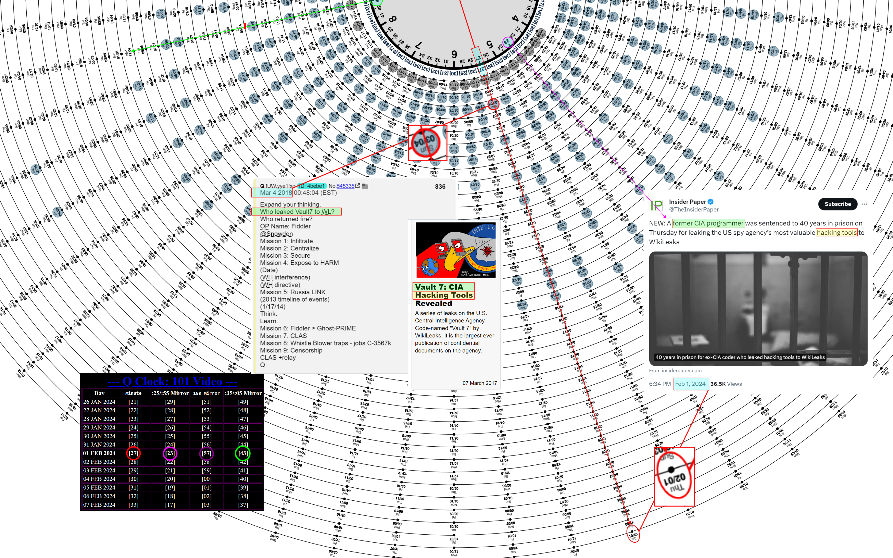Viewport: 893px width, 558px height.
Task: Click the Feb 1, 2024 tweet date
Action: point(690,384)
